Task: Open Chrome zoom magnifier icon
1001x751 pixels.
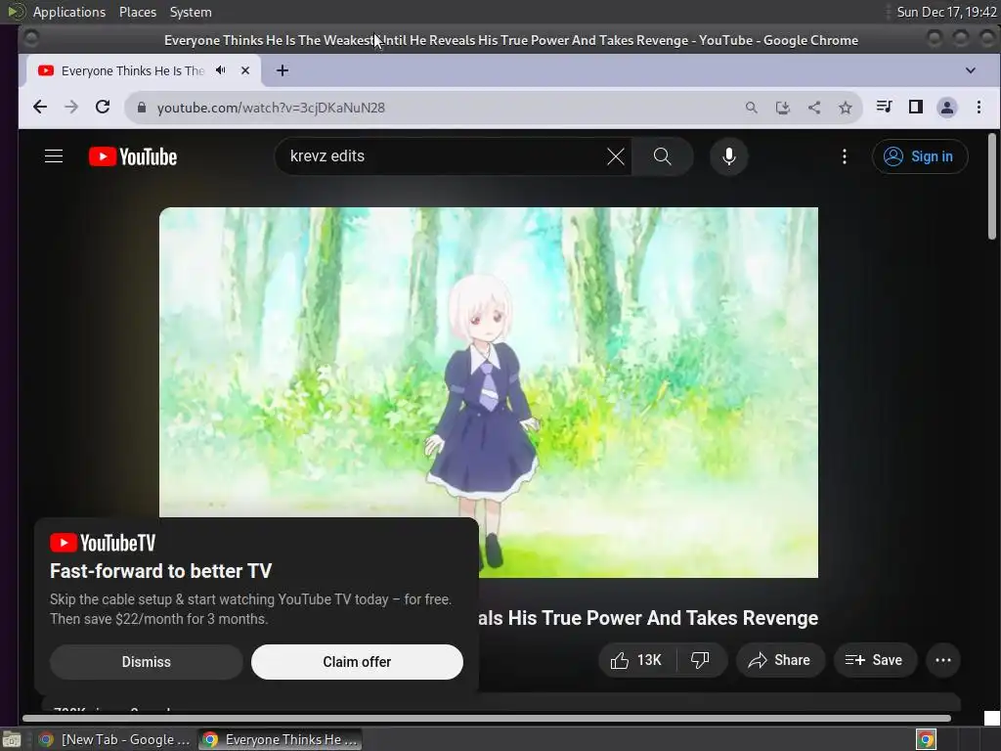Action: coord(752,108)
